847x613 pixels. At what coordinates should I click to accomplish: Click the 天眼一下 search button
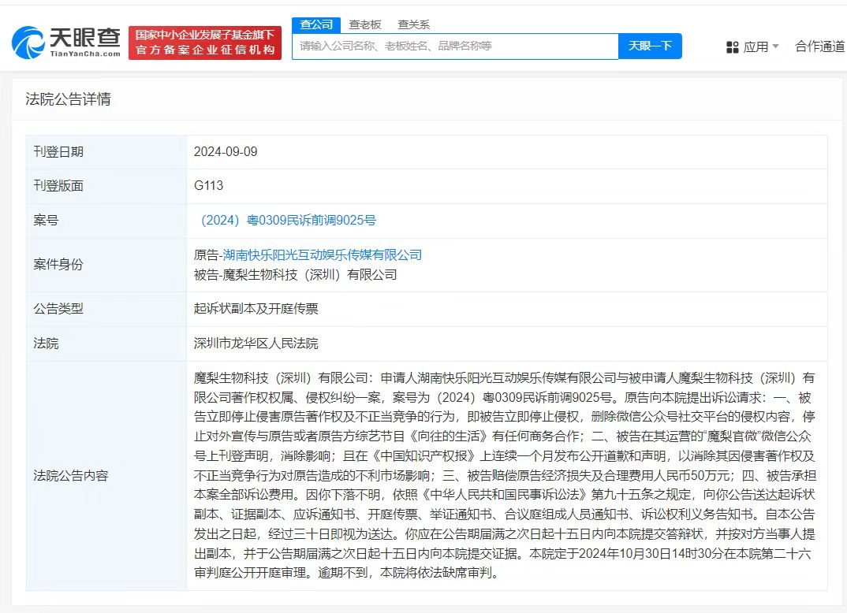pos(650,46)
